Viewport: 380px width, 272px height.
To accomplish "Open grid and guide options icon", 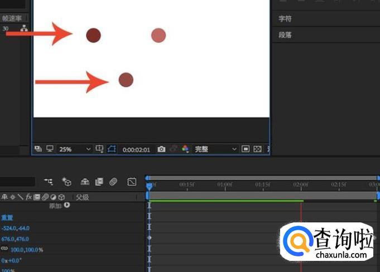I will [x=99, y=149].
